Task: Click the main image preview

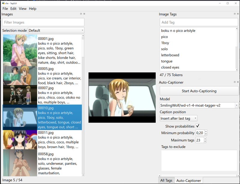Action: 122,98
